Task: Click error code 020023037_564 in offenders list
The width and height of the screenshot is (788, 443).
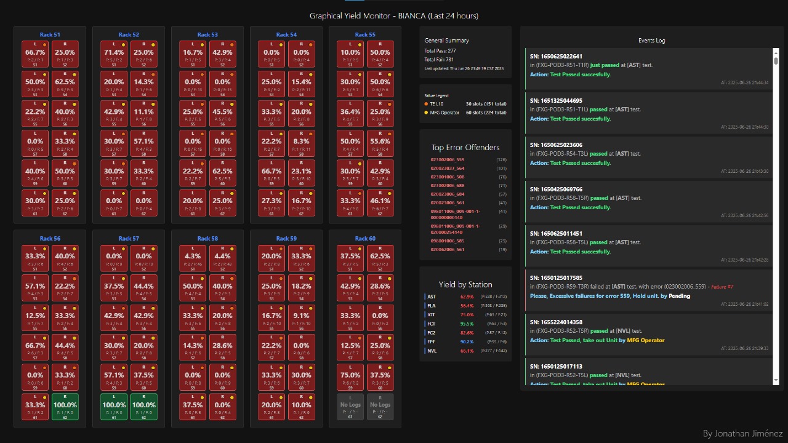Action: tap(448, 169)
